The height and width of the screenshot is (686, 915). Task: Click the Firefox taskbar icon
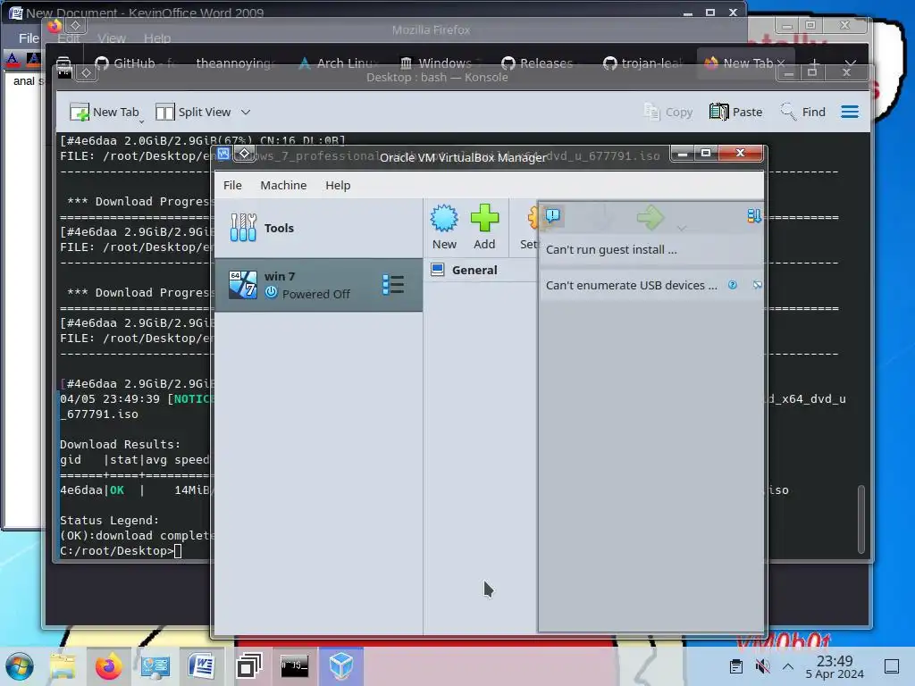coord(108,666)
